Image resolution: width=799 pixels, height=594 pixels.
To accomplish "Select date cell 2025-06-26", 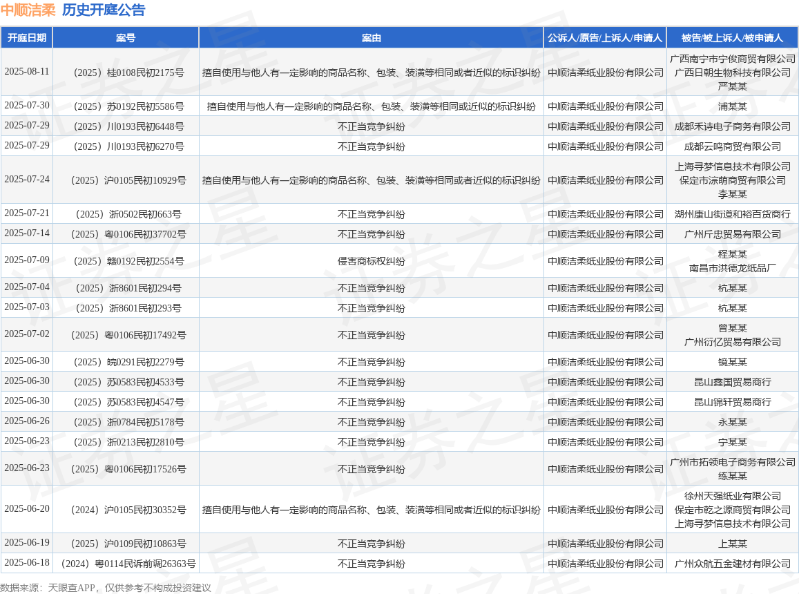I will coord(27,421).
